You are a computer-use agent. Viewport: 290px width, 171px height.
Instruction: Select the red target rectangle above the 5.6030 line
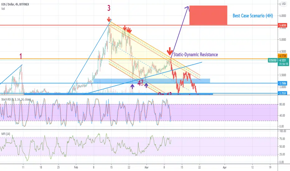point(208,15)
